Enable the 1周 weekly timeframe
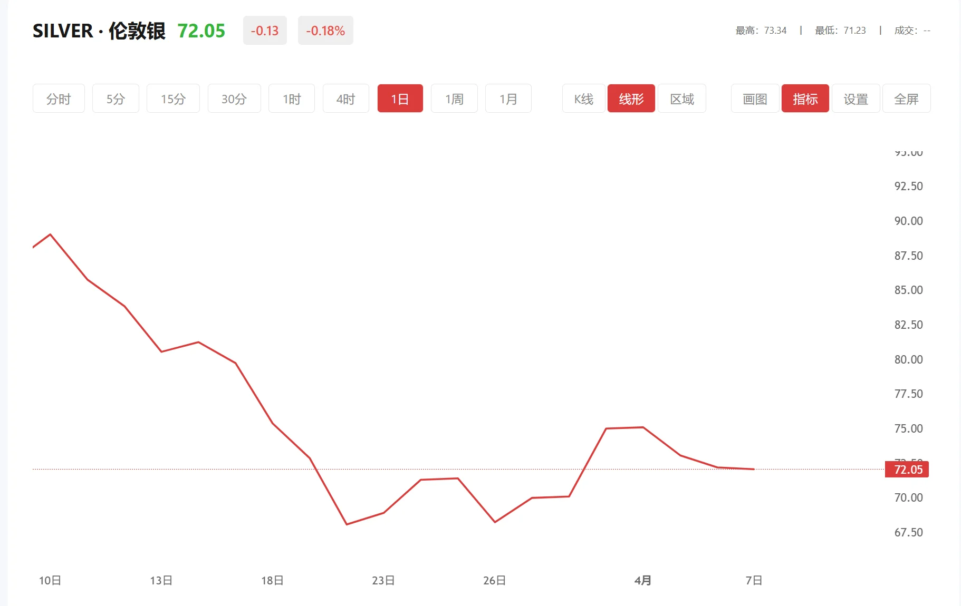Image resolution: width=961 pixels, height=606 pixels. coord(454,98)
